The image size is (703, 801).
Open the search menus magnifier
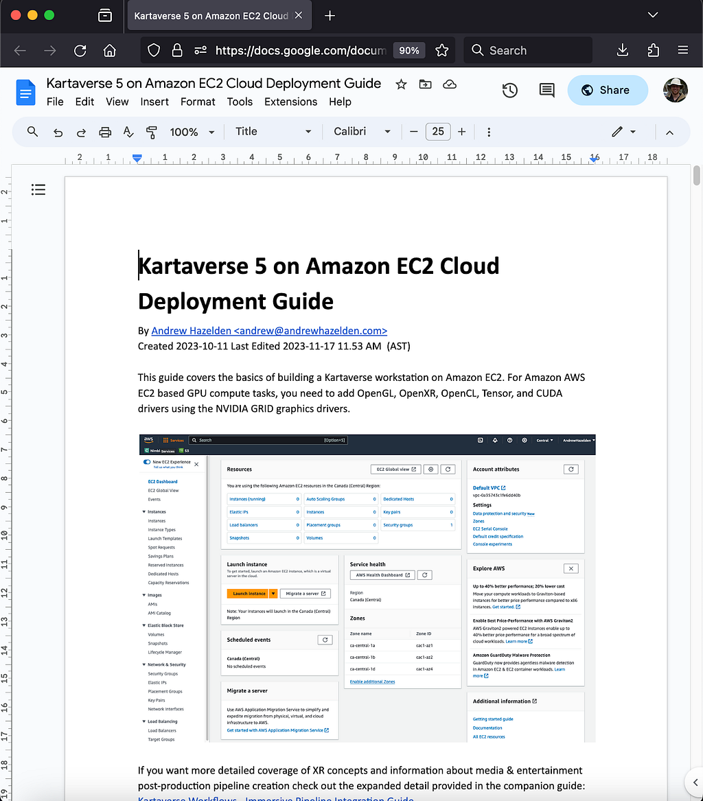click(x=33, y=132)
